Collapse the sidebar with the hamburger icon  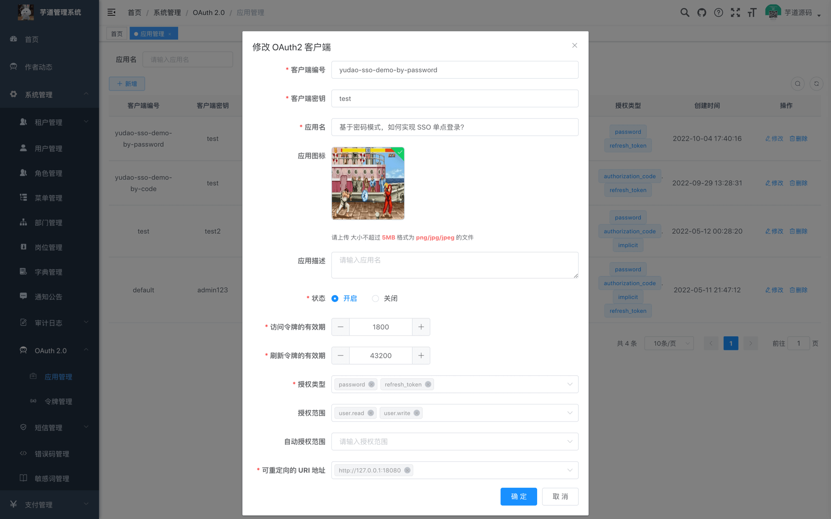111,12
